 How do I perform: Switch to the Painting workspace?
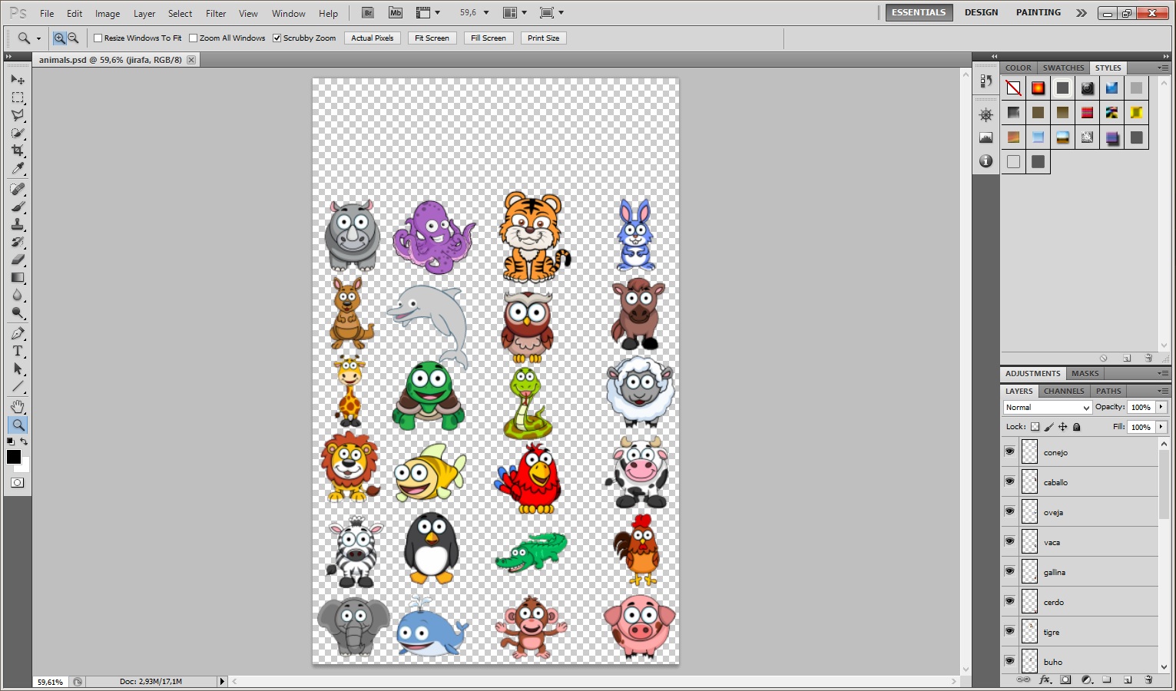coord(1039,12)
